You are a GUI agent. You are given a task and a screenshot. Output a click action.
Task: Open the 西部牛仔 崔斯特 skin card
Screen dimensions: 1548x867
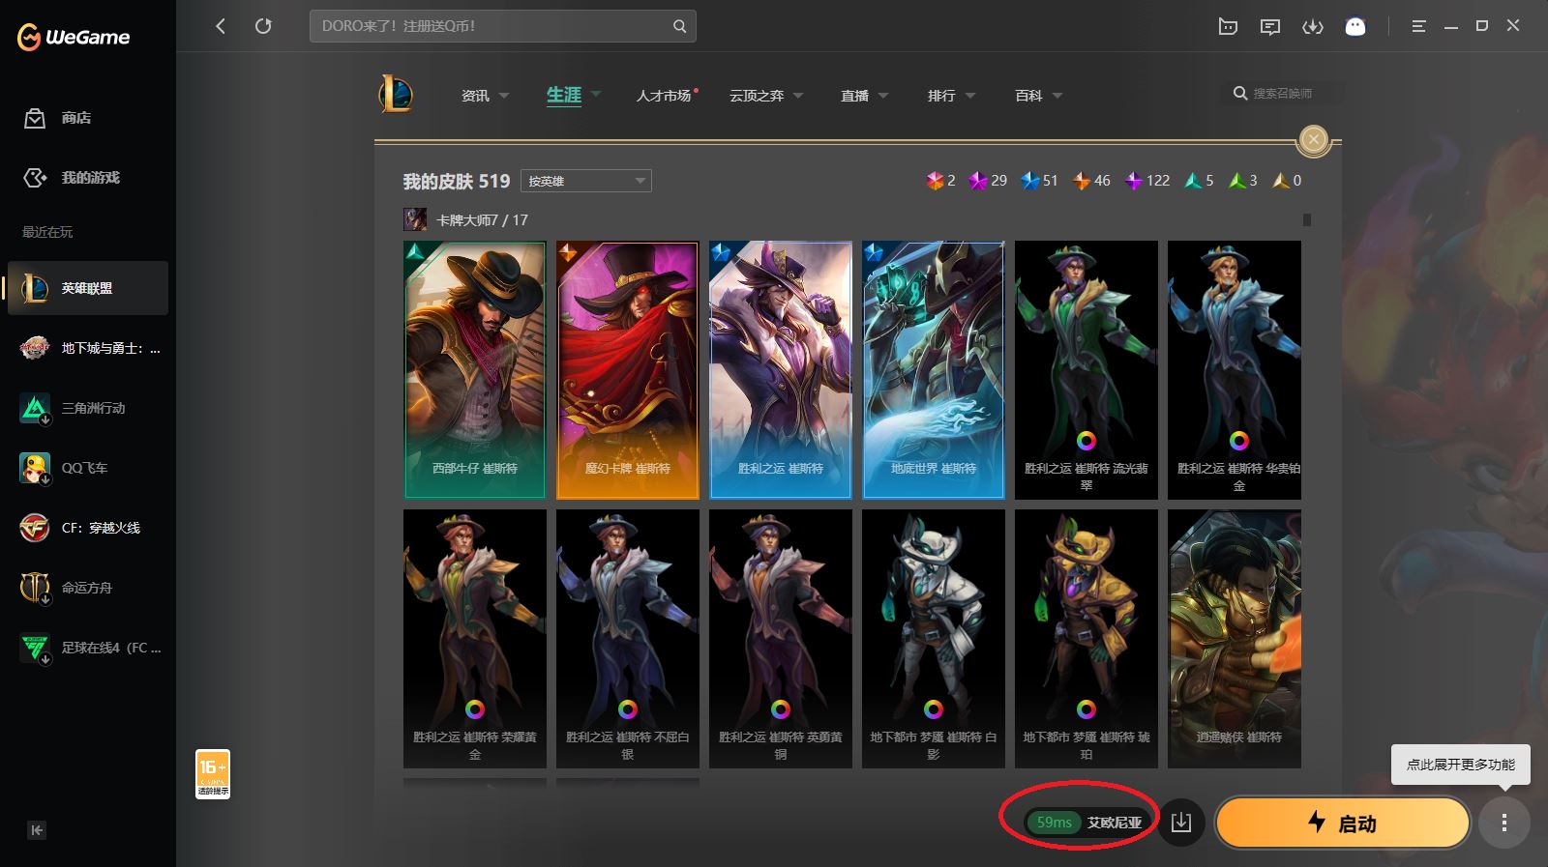click(x=475, y=370)
